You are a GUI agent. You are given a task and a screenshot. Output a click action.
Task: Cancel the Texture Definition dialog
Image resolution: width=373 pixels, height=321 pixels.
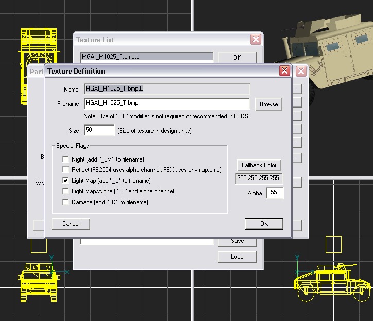click(x=71, y=224)
